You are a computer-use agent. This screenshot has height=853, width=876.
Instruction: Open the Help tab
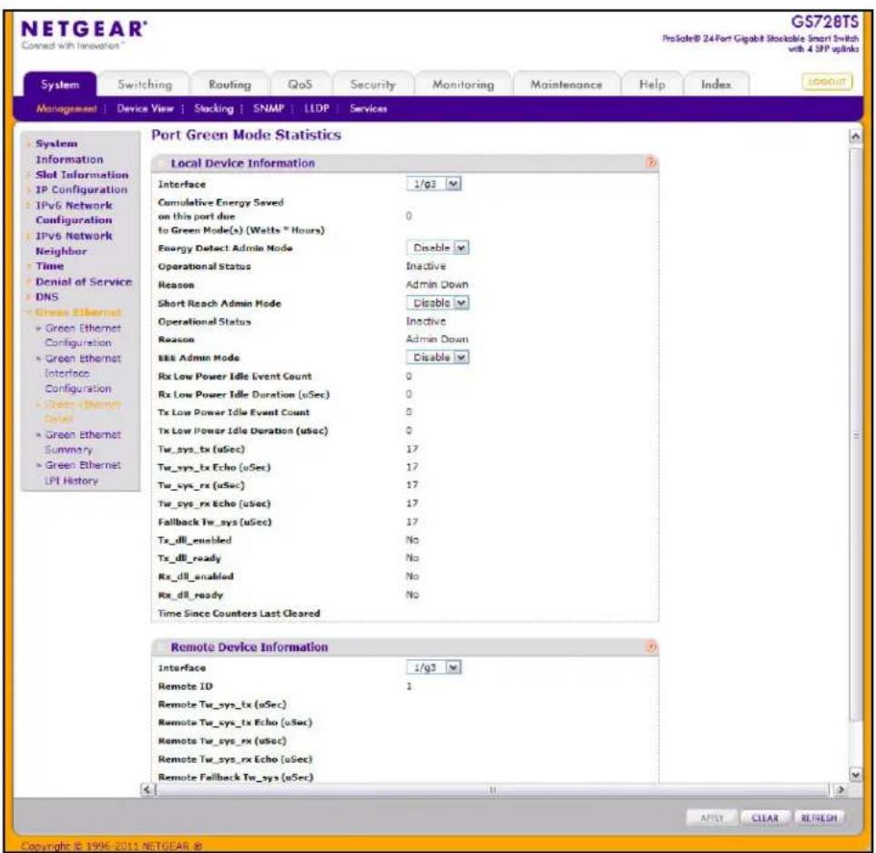pos(652,85)
